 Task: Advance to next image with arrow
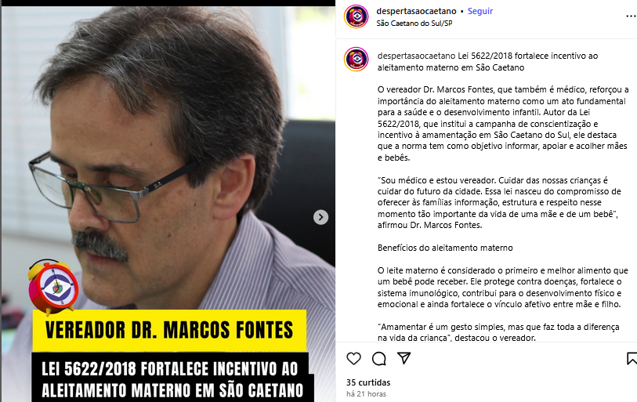(x=320, y=217)
